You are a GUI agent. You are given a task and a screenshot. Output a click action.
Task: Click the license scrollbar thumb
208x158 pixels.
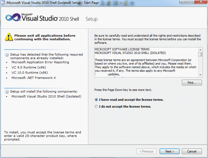pos(200,54)
